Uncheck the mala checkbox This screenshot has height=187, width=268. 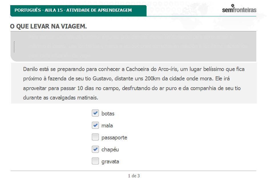[95, 125]
